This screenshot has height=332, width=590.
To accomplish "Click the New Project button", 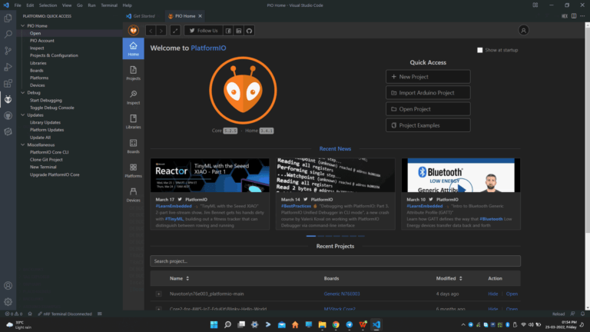I will pyautogui.click(x=428, y=77).
